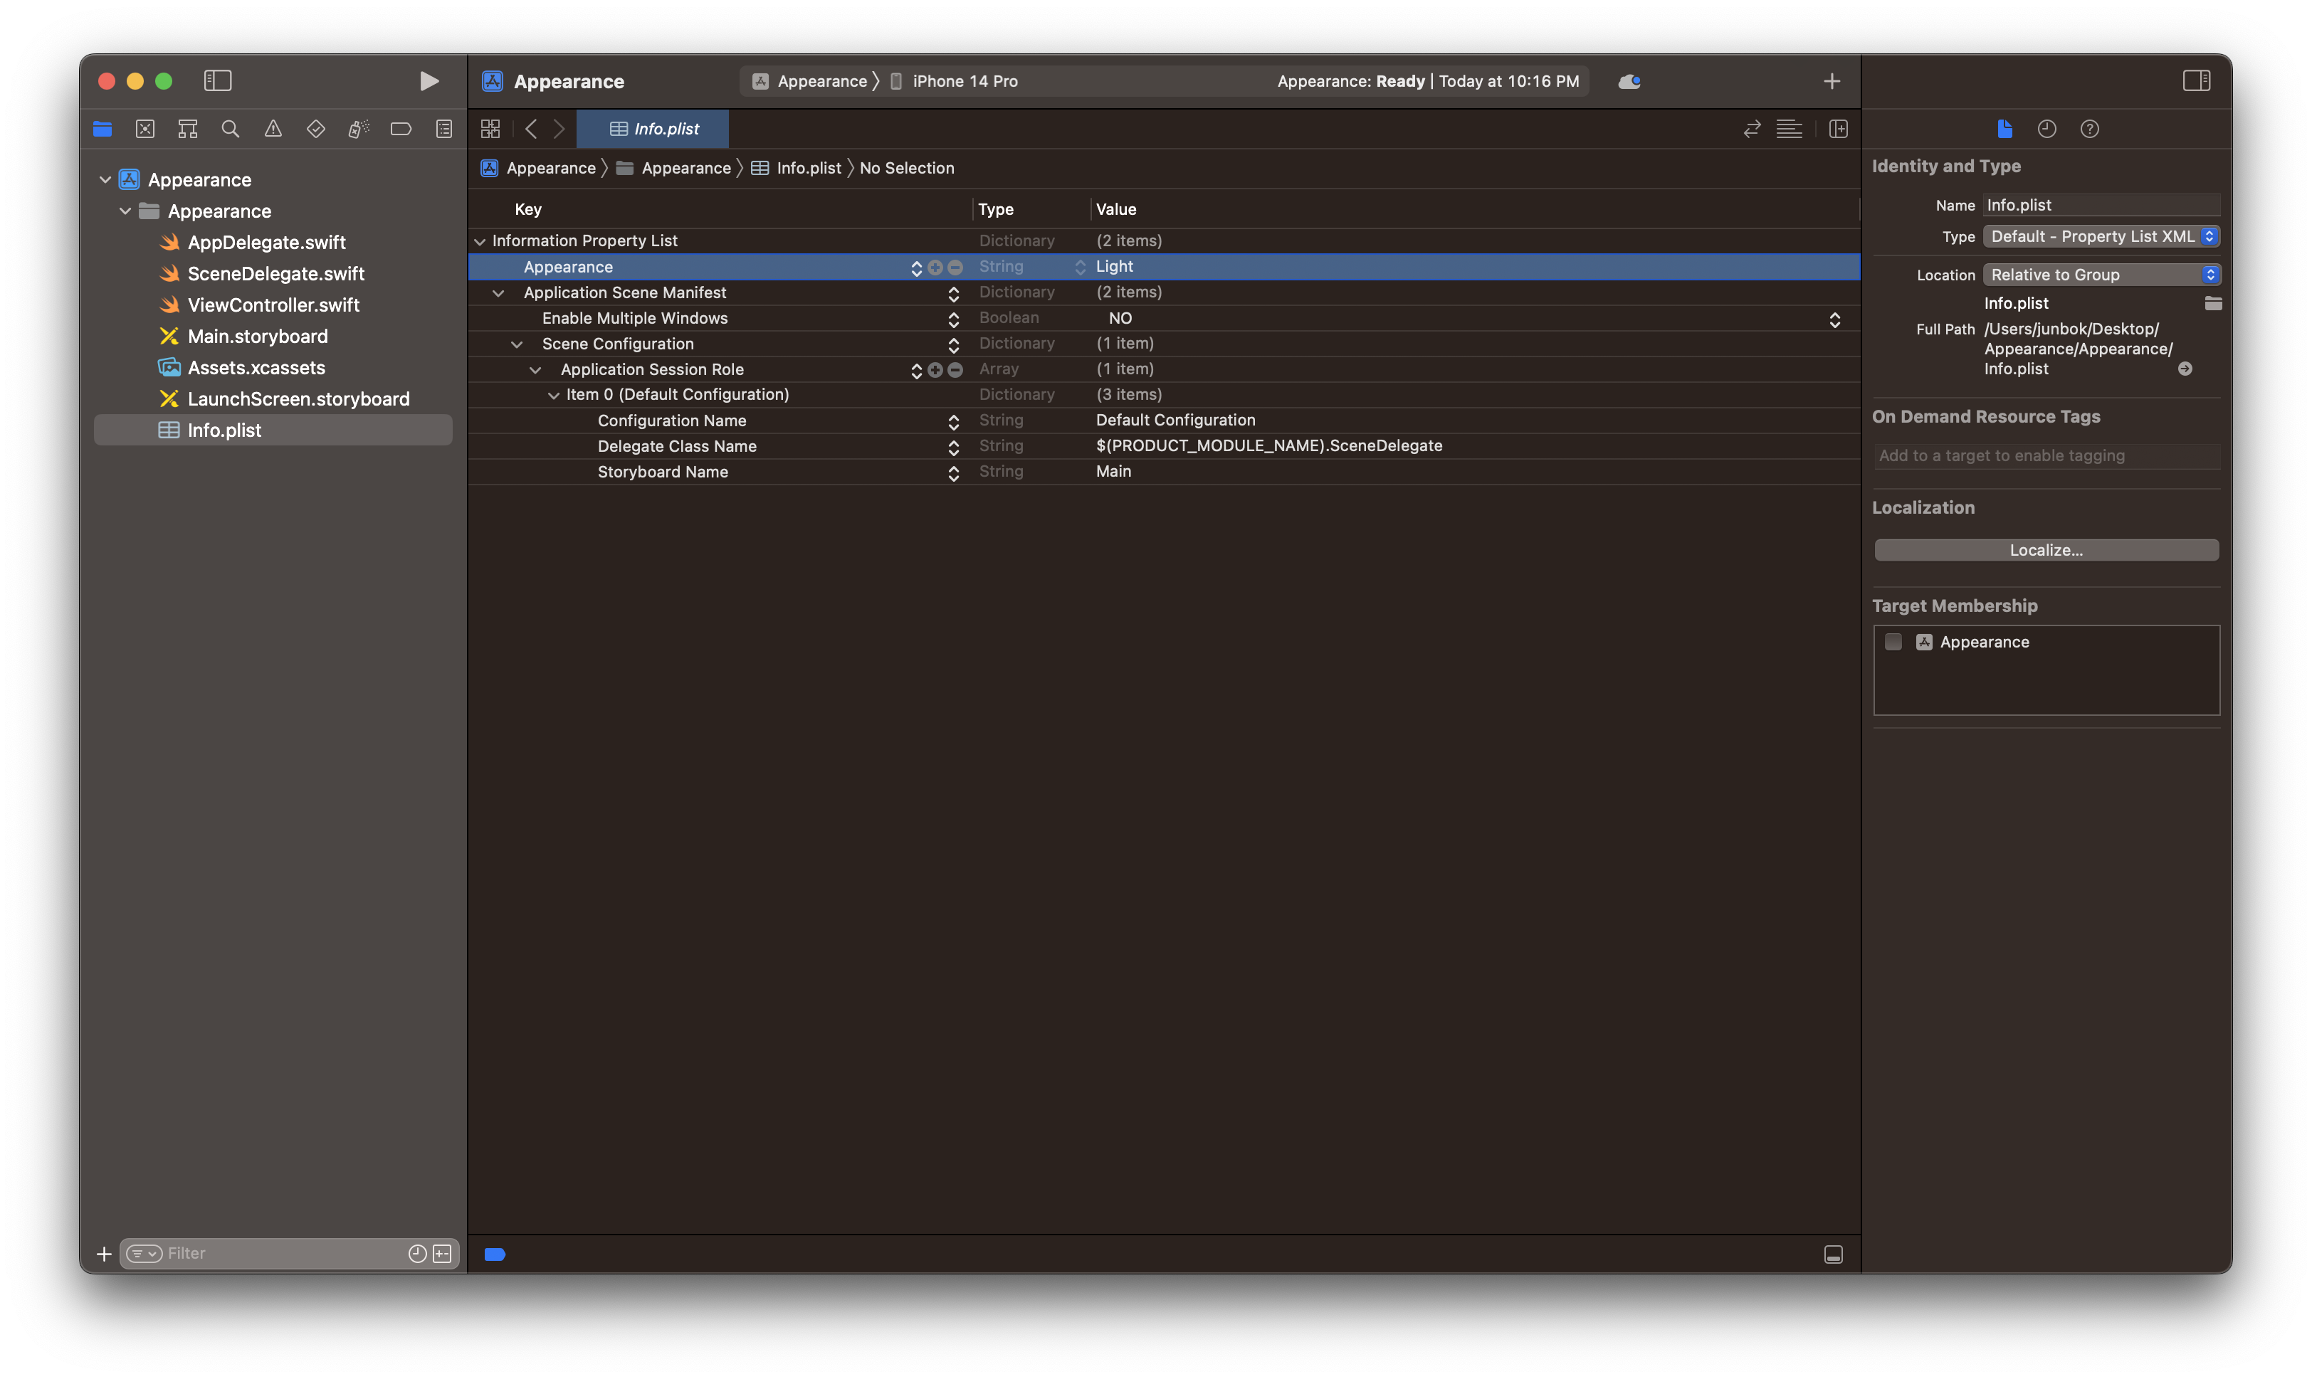Image resolution: width=2312 pixels, height=1379 pixels.
Task: Open the Find navigator magnifier icon
Action: click(231, 130)
